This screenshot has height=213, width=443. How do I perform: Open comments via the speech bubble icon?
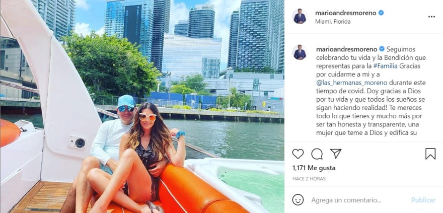[x=317, y=154]
